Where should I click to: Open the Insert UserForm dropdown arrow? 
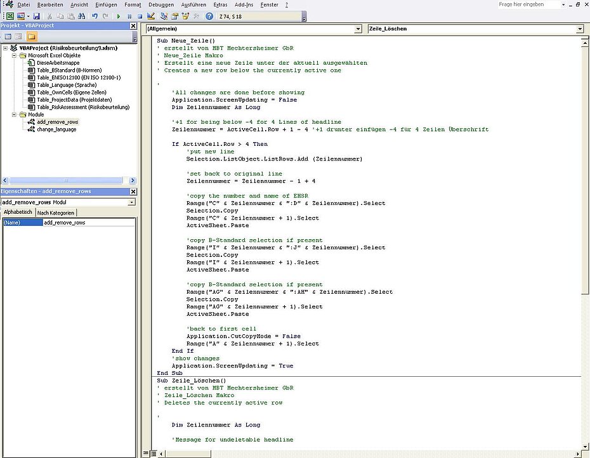point(28,16)
